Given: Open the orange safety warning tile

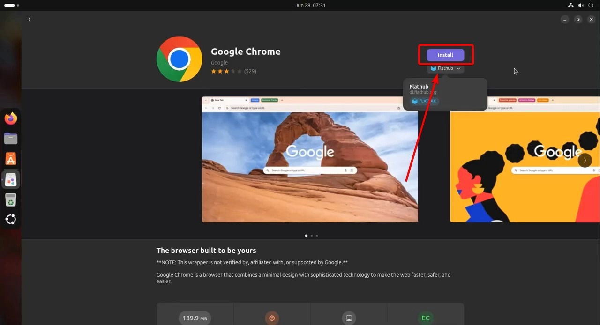Looking at the screenshot, I should tap(272, 314).
